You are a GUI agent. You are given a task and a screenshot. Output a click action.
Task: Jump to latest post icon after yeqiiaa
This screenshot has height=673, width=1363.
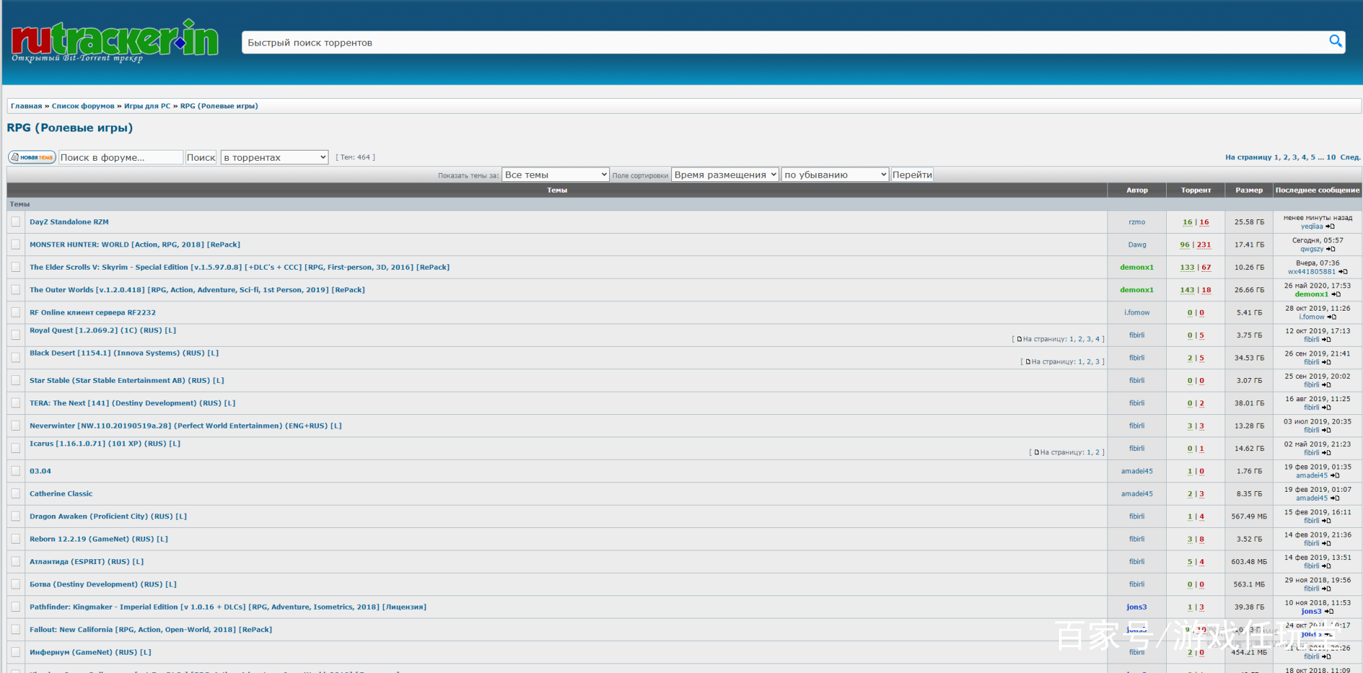coord(1330,227)
